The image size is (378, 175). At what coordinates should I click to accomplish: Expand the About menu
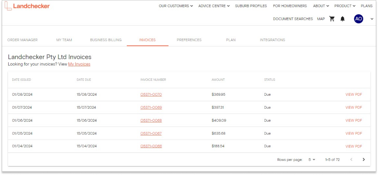(321, 6)
